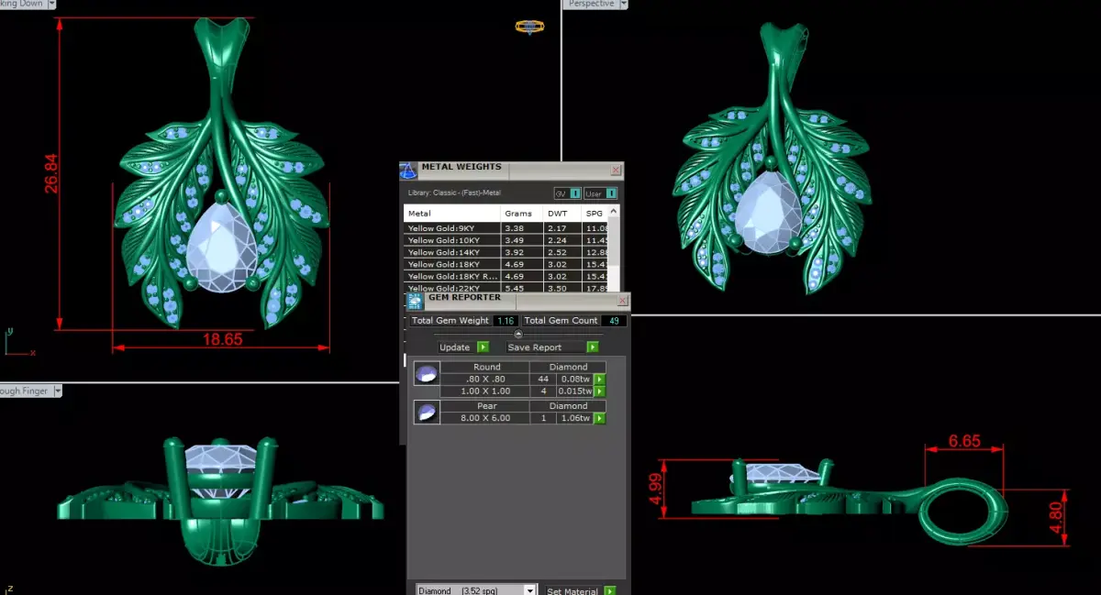
Task: Click the 18.65 width dimension label
Action: coord(222,339)
